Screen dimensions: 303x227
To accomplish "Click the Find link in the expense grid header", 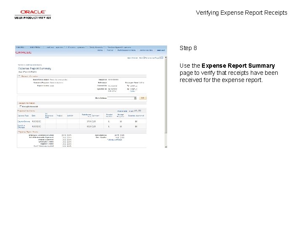I will tap(131, 111).
